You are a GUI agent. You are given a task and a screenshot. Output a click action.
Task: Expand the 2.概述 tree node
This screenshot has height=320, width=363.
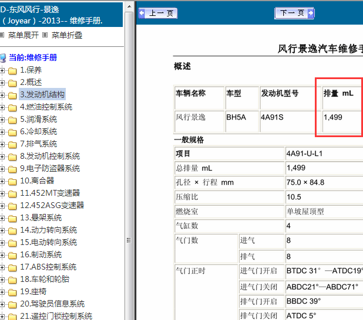[x=2, y=83]
